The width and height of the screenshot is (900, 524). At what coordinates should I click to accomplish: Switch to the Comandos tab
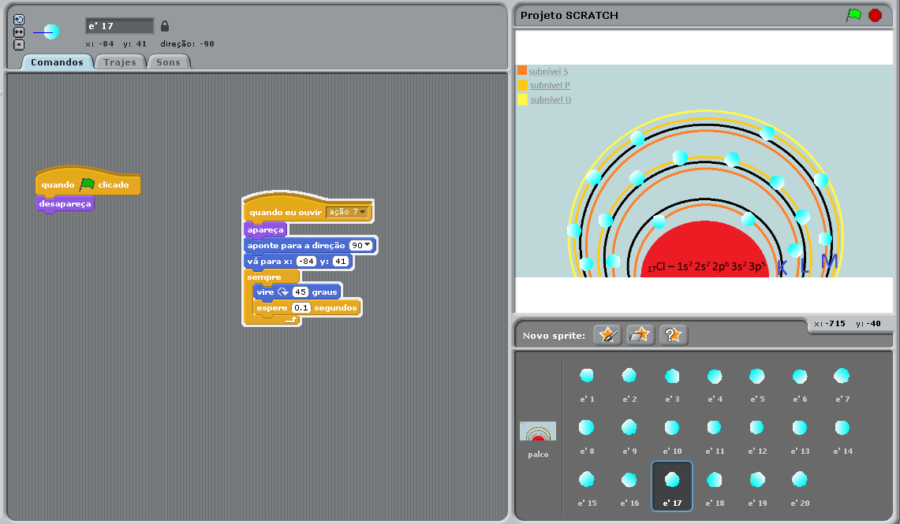(x=57, y=62)
